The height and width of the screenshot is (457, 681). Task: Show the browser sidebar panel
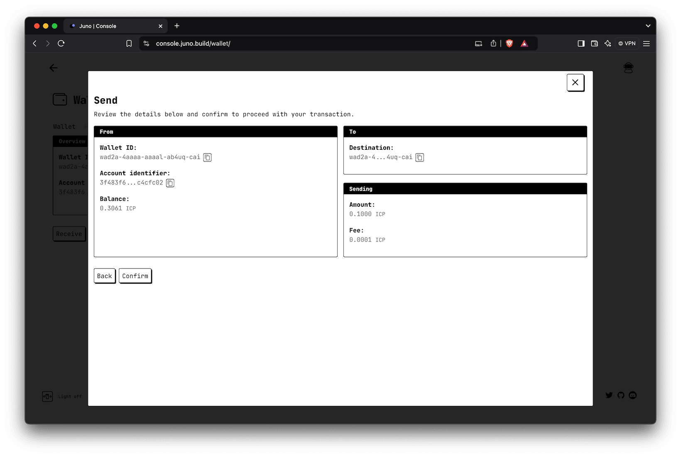click(x=581, y=43)
